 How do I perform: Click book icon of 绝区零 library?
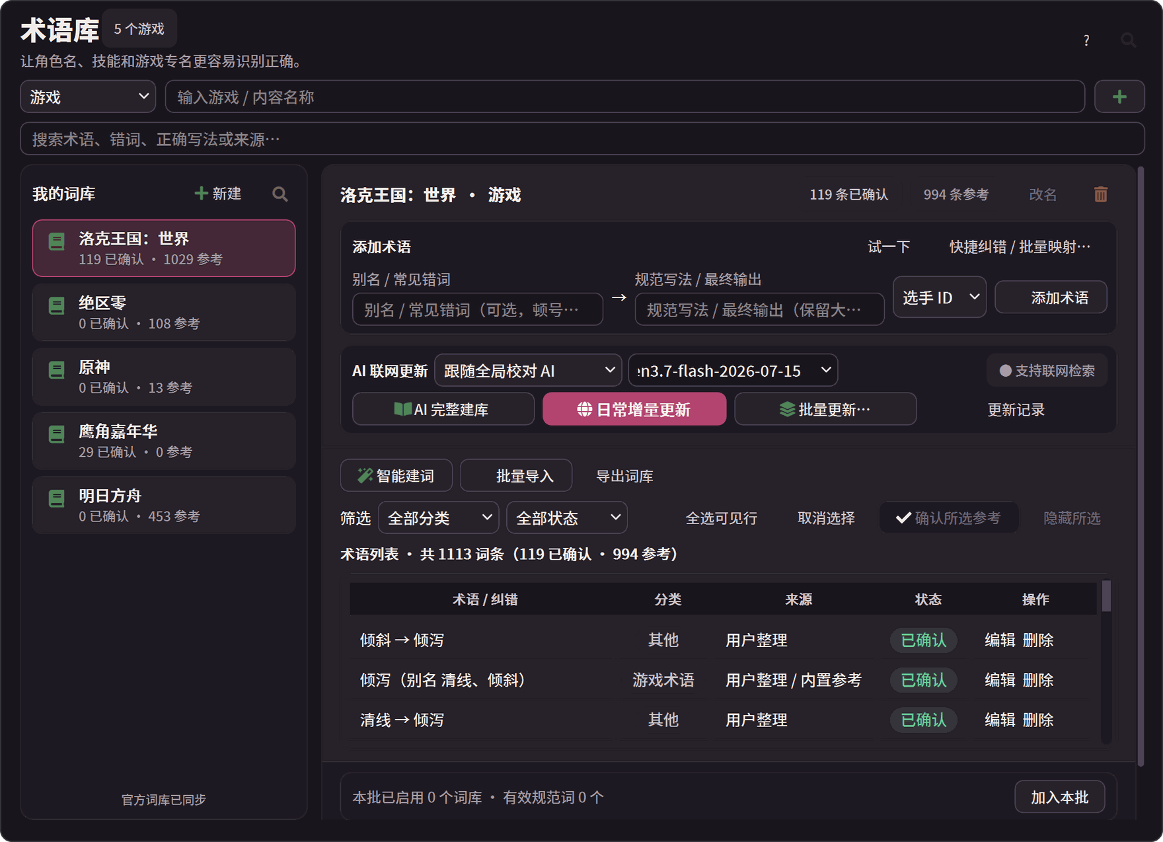(57, 306)
